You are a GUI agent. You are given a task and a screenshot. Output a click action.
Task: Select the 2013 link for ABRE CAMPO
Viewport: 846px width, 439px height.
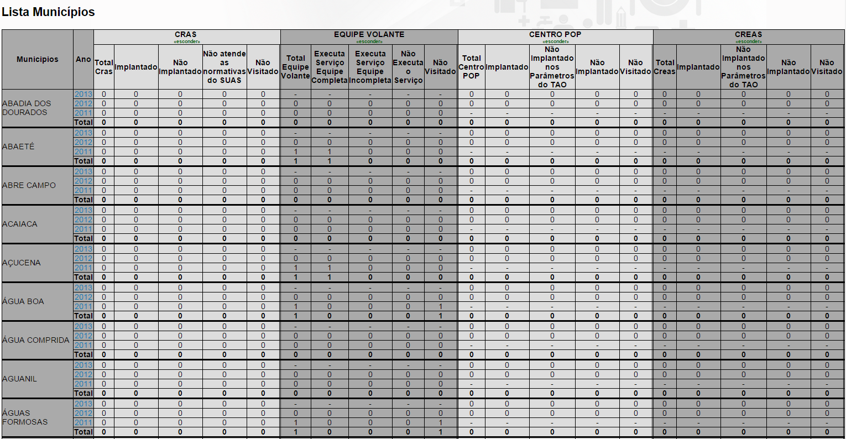point(83,172)
